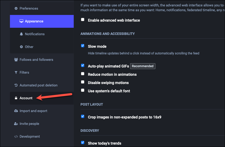Enable Disable swiping motions option
This screenshot has height=147, width=225.
83,82
